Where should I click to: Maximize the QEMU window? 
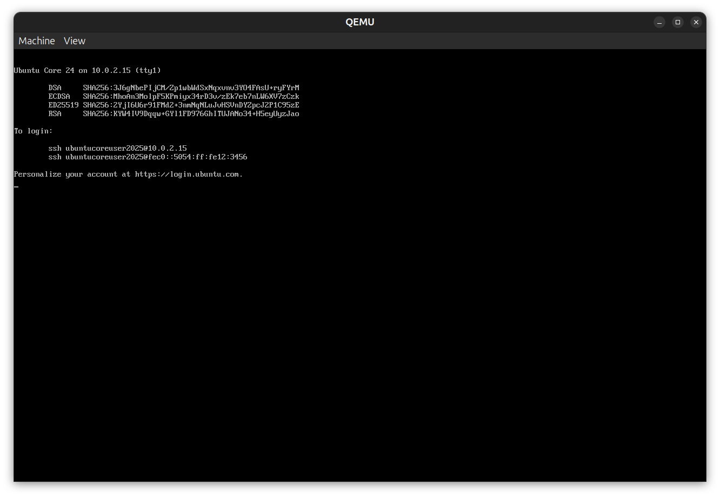tap(678, 22)
